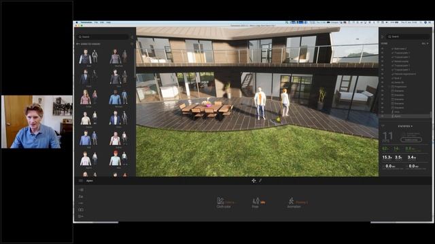Click the outlined pill button in Statistics panel
Viewport: 435px width, 244px height.
tap(411, 140)
